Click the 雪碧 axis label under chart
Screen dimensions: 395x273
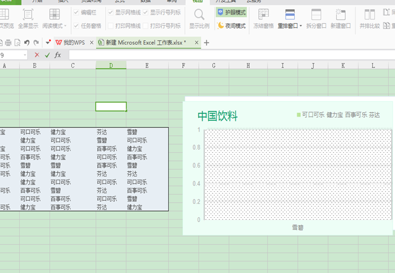click(x=298, y=227)
